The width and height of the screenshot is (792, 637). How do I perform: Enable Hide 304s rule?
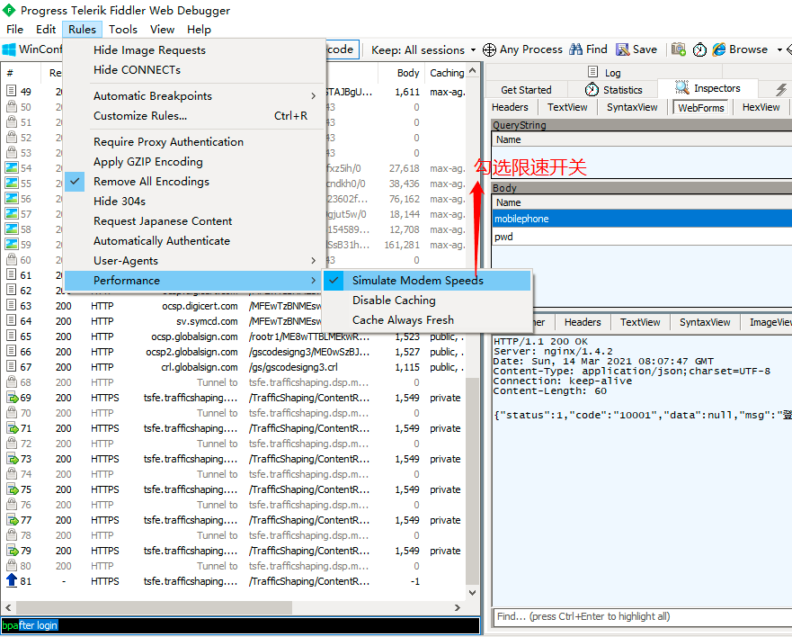click(194, 202)
